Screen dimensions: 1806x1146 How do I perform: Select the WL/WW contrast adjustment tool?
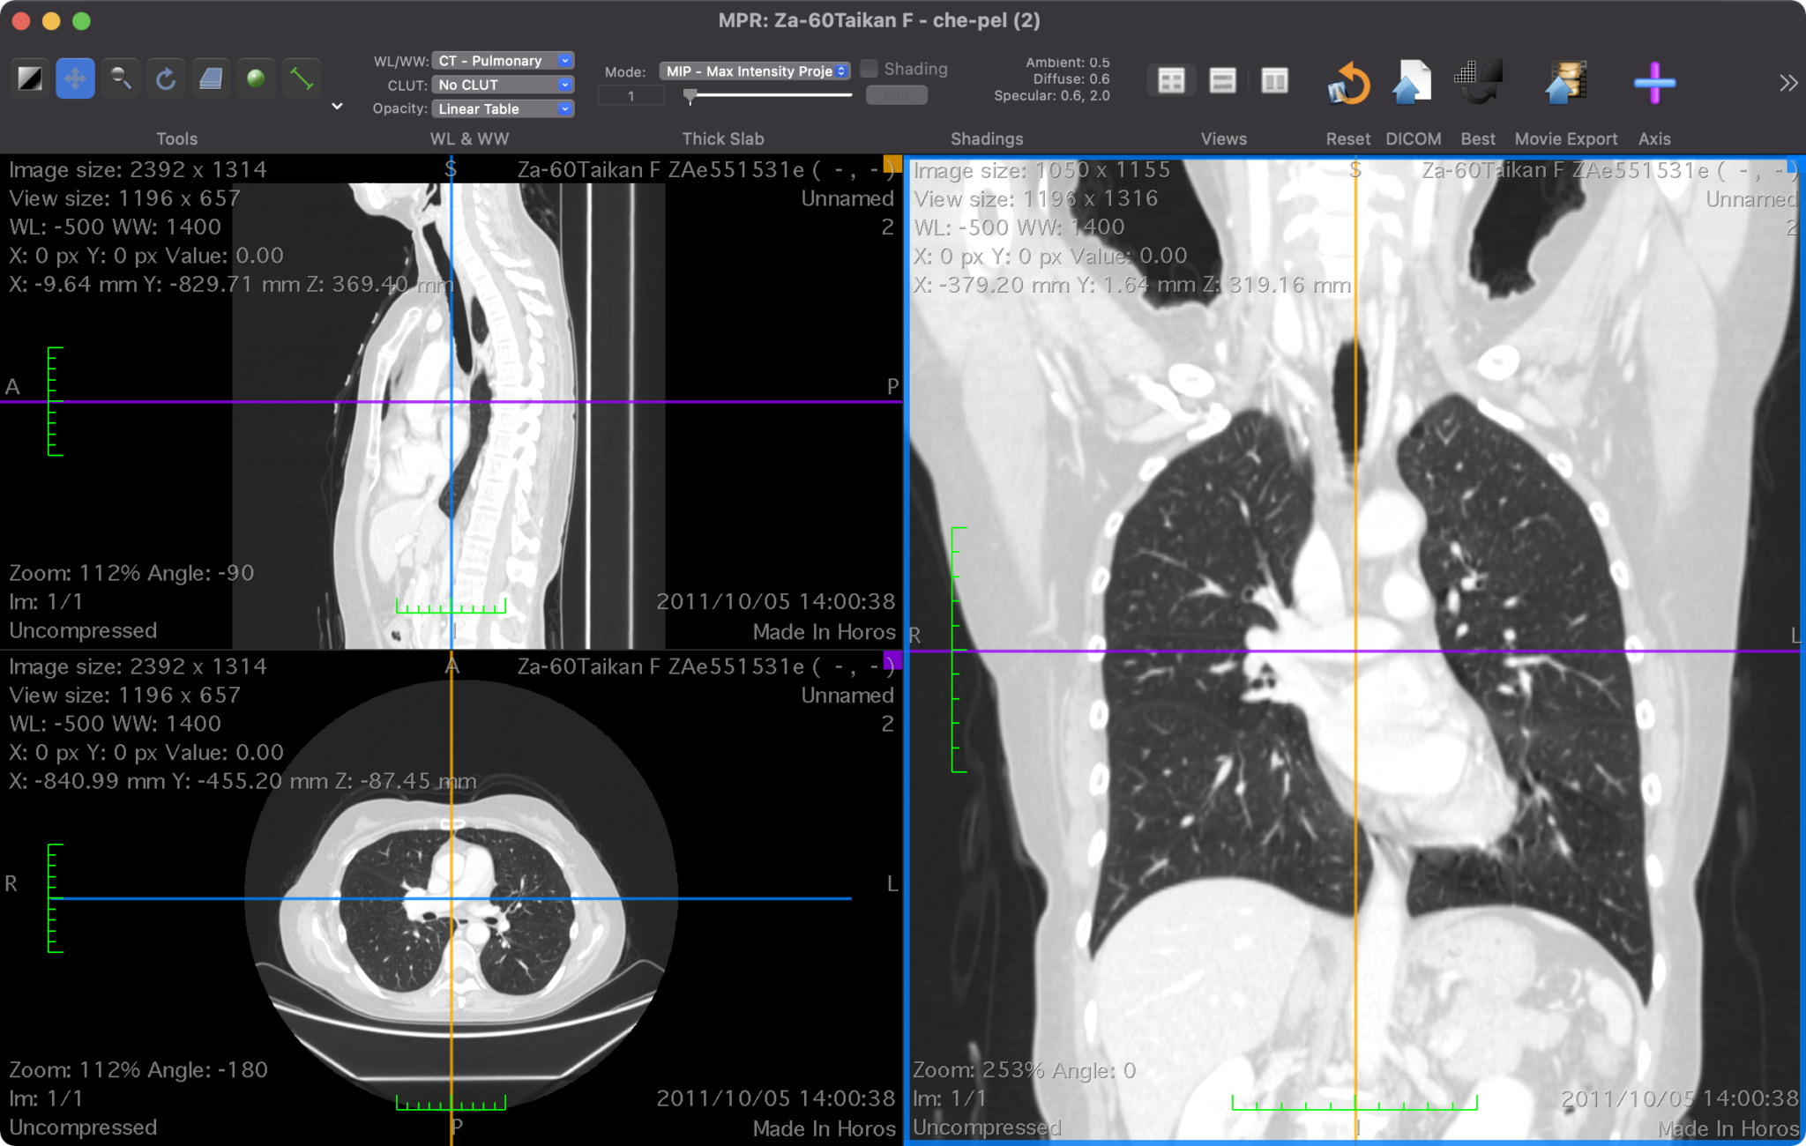point(30,79)
